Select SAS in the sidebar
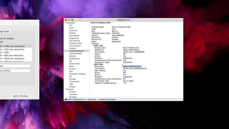 click(x=71, y=71)
